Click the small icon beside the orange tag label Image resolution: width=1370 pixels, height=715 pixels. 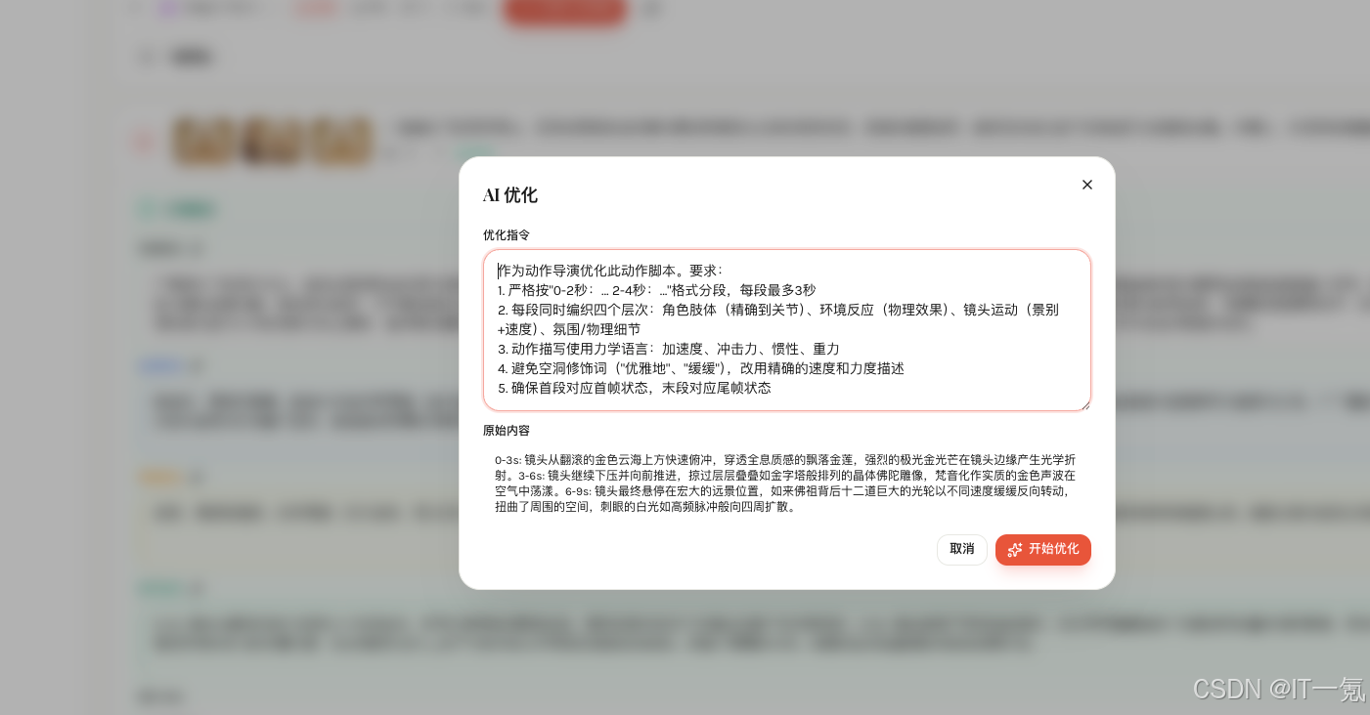[x=195, y=477]
